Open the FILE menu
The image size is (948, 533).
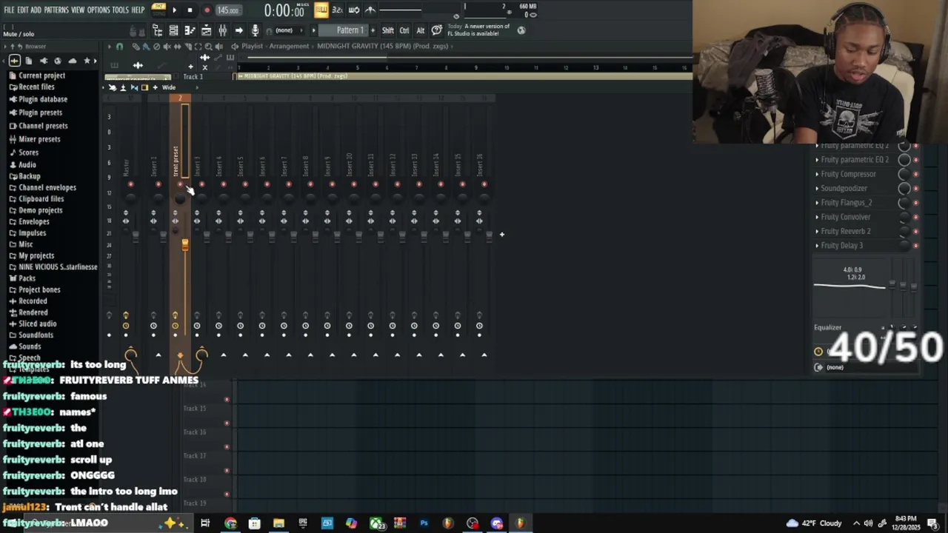tap(9, 10)
